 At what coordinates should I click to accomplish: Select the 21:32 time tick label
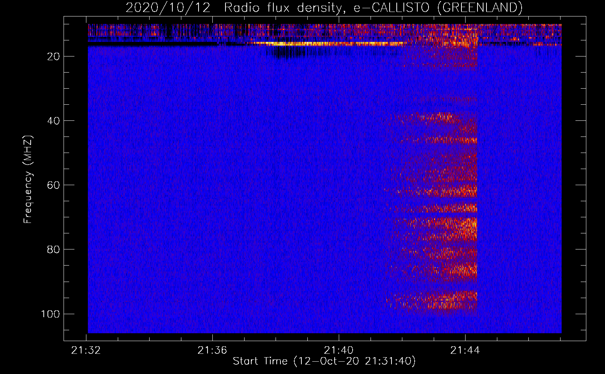tap(86, 350)
